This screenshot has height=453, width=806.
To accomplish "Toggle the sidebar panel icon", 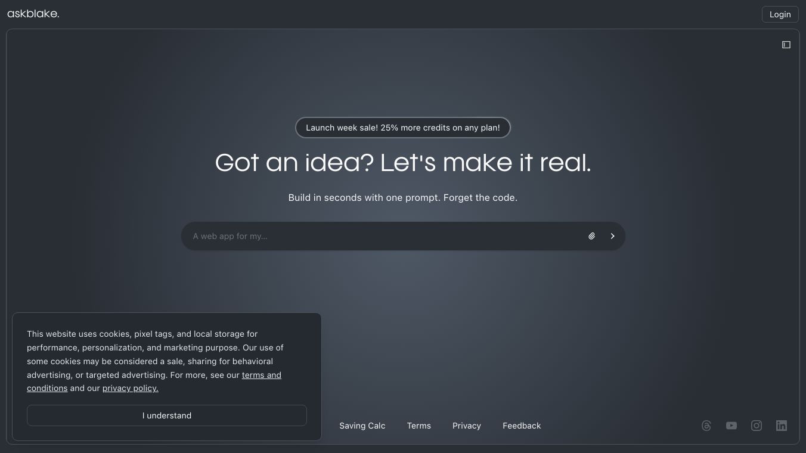I will [x=786, y=45].
